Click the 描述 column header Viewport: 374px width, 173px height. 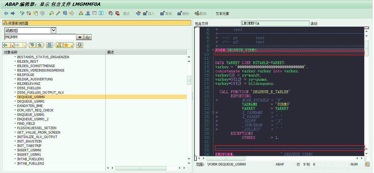point(146,52)
